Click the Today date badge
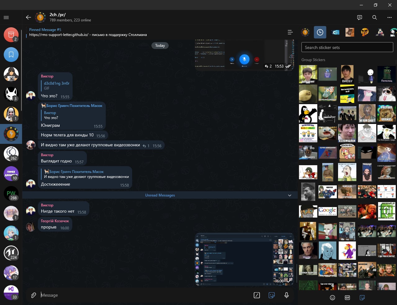 click(x=160, y=46)
